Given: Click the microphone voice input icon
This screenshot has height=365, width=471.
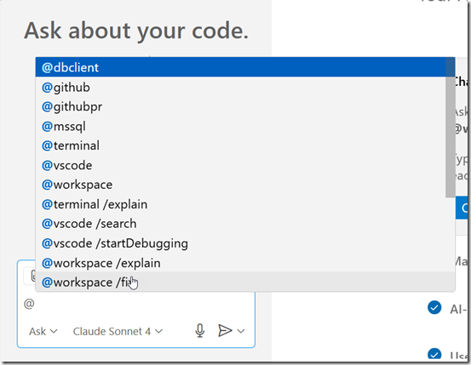Looking at the screenshot, I should [x=200, y=331].
